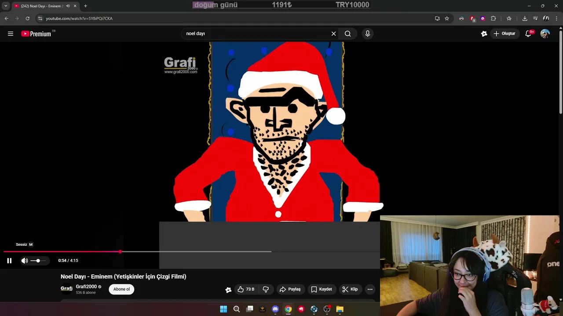Mute the video with the speaker icon
Screen dimensions: 563x316
[x=25, y=261]
